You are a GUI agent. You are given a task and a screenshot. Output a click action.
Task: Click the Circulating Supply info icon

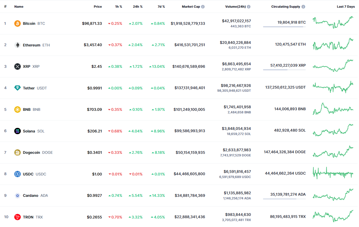pyautogui.click(x=303, y=7)
